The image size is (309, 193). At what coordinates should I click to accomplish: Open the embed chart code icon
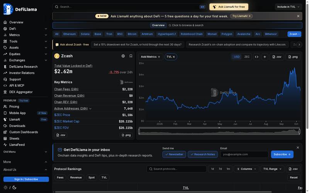coord(256,57)
